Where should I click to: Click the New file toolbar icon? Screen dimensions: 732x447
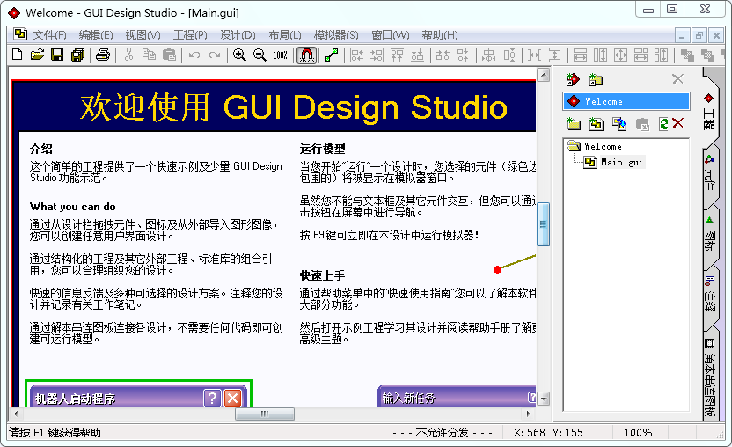pyautogui.click(x=17, y=55)
